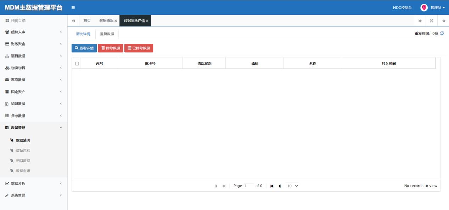
Task: Click the MDM主数据管理平台 logo title
Action: click(34, 7)
